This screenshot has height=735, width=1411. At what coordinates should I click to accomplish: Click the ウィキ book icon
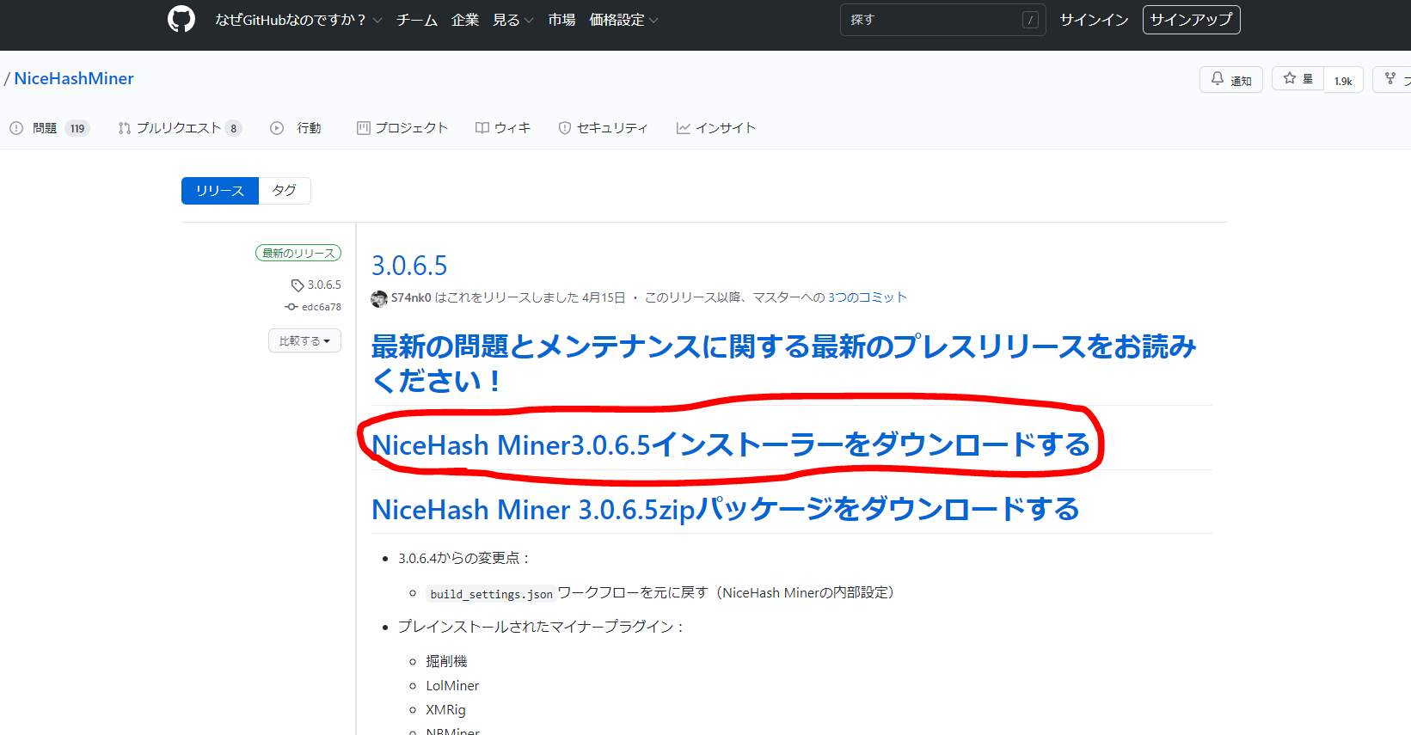click(x=482, y=128)
